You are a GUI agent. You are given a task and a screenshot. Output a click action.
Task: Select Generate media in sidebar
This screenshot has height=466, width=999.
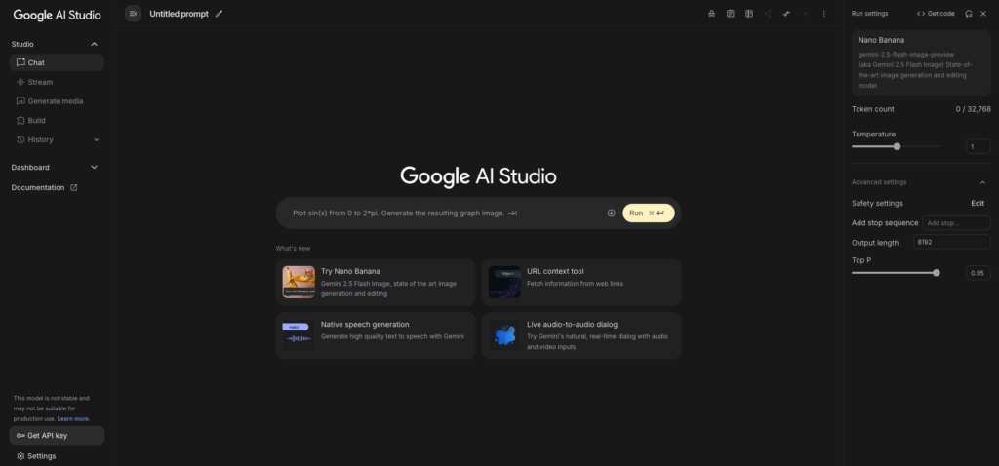click(x=57, y=101)
